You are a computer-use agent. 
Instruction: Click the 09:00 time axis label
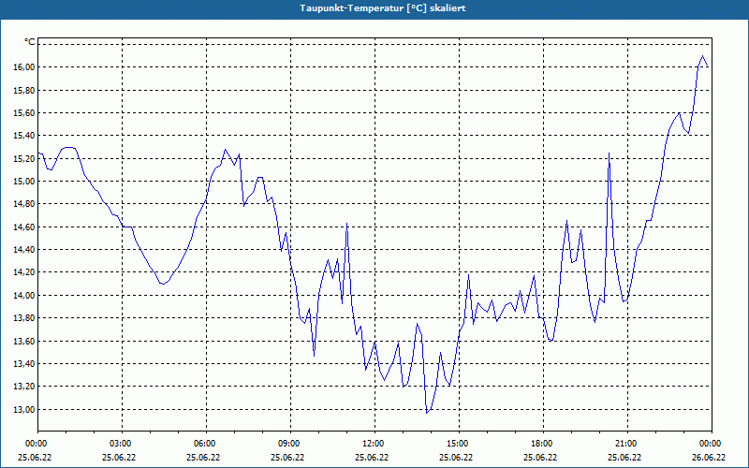(290, 443)
